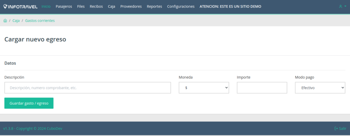This screenshot has height=136, width=350.
Task: Click the Descripción field label
Action: (14, 77)
